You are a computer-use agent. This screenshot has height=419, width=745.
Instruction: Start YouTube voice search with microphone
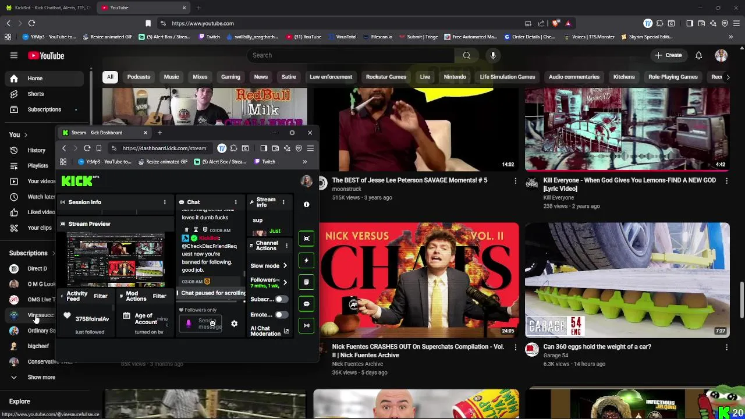tap(493, 55)
